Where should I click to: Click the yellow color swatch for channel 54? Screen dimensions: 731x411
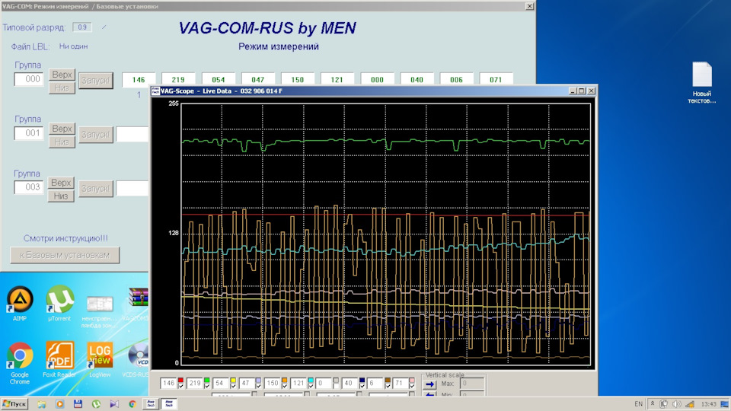[233, 381]
